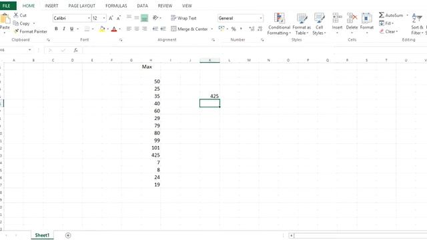The image size is (427, 240).
Task: Open Number dialog launcher
Action: point(262,40)
